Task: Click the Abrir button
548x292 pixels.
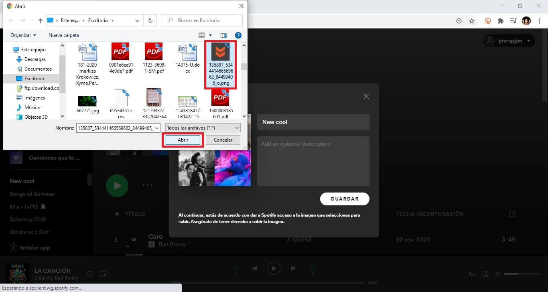Action: [x=183, y=140]
